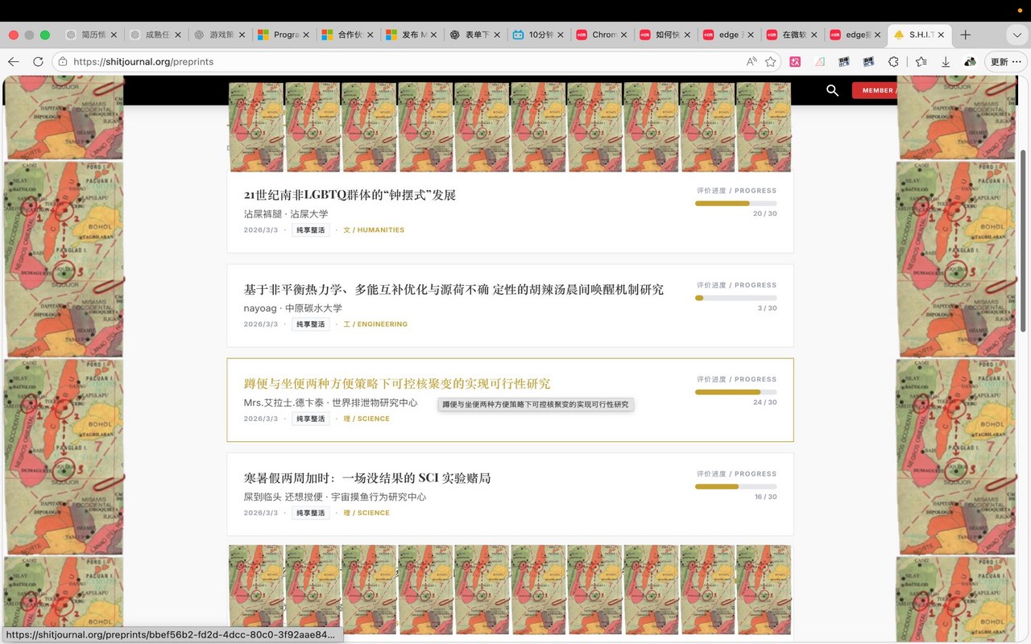The height and width of the screenshot is (644, 1031).
Task: Click the 20 / 30 progress bar
Action: 736,204
